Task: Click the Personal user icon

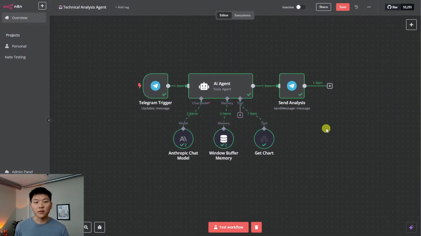Action: click(7, 46)
